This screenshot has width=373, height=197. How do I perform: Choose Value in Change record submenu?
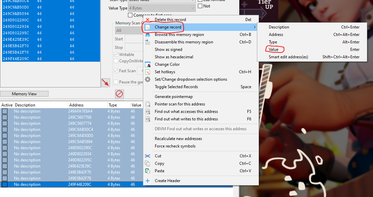point(274,50)
